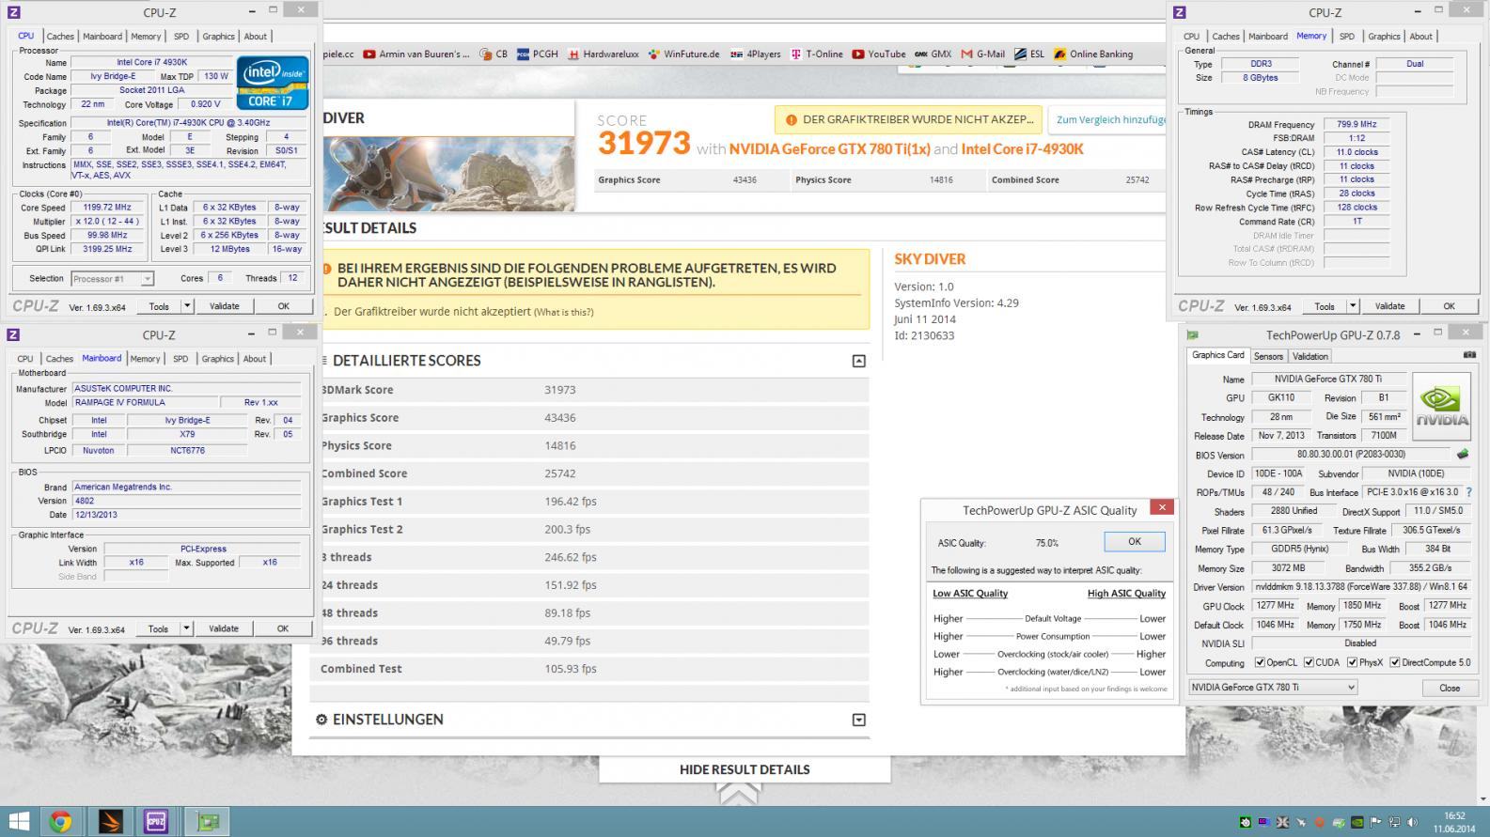Open the Processor #1 selection dropdown
The height and width of the screenshot is (837, 1490).
pos(112,278)
